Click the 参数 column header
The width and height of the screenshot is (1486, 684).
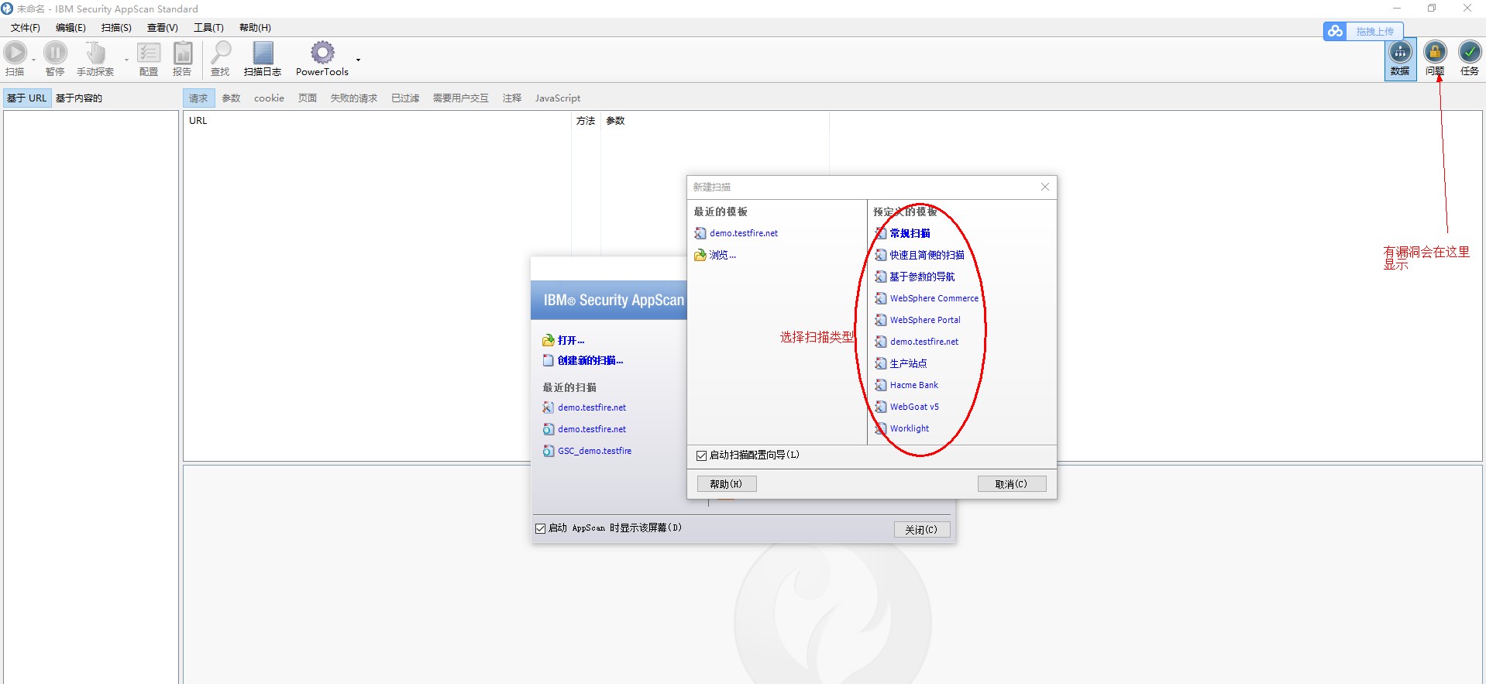[x=715, y=121]
